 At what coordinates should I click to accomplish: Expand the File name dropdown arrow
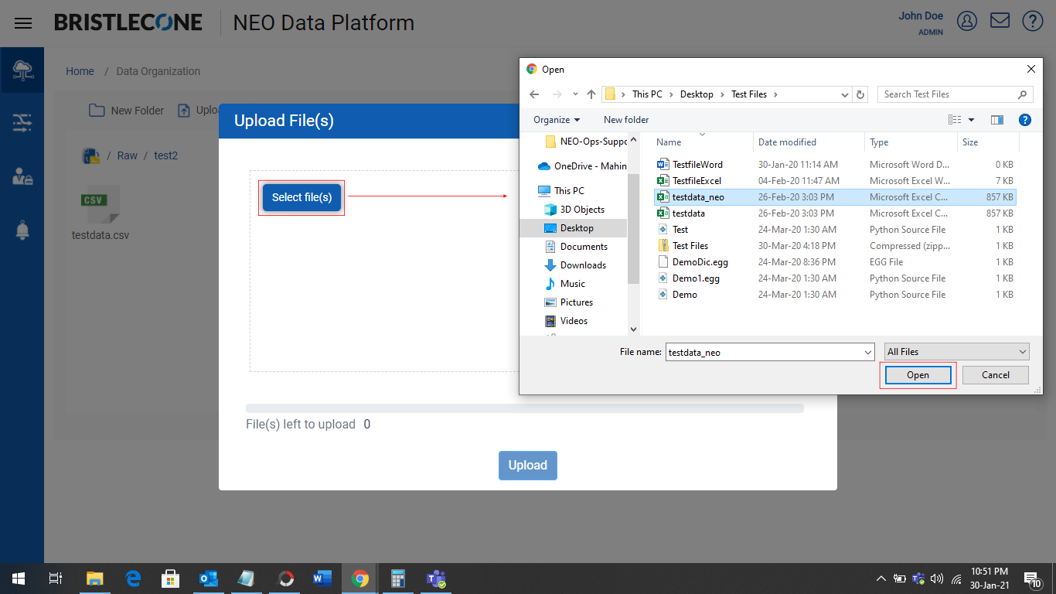pos(868,352)
